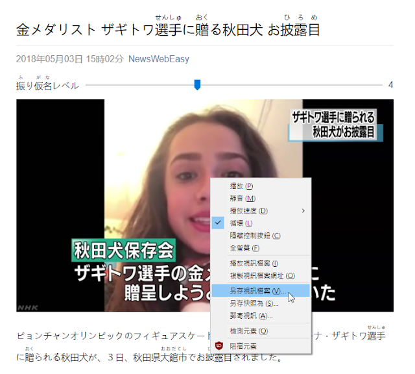Select 另存快照為 (S)... menu entry
Screen dimensions: 415x374
tap(261, 303)
